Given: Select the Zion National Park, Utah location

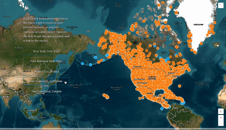Looking at the screenshot, I should pos(46,61).
